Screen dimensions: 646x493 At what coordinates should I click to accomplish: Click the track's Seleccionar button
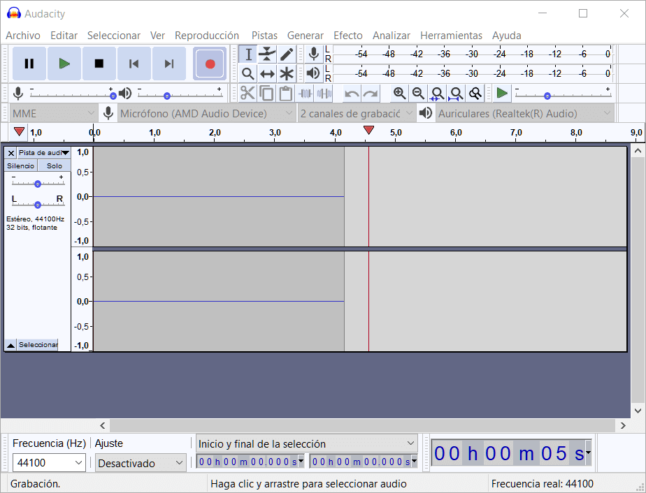coord(38,345)
